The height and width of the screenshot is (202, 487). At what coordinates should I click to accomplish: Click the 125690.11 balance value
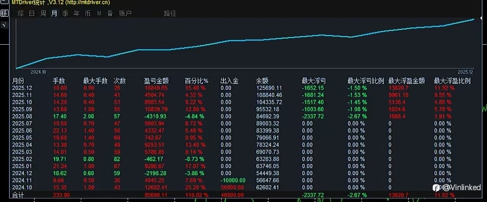tap(269, 88)
